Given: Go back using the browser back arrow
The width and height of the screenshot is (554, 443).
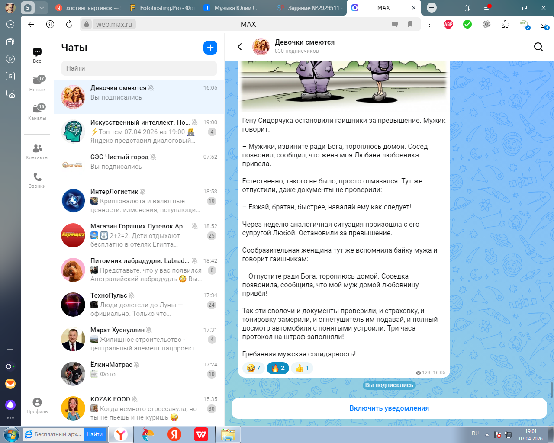Looking at the screenshot, I should [x=31, y=24].
